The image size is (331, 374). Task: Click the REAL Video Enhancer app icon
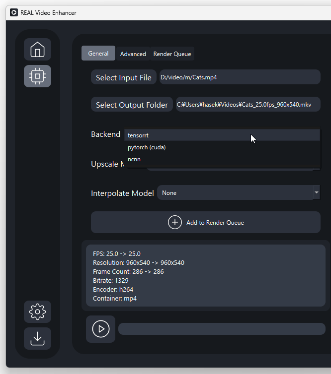(x=14, y=12)
